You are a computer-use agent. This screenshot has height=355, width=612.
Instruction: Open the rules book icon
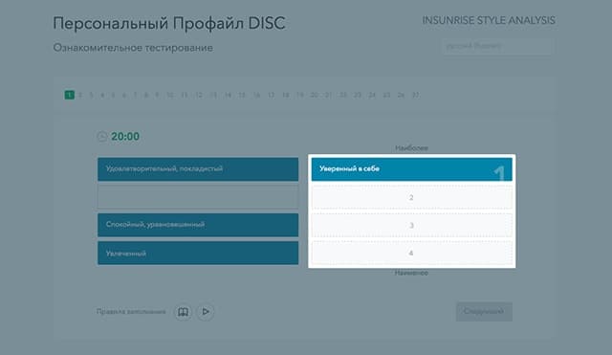point(183,312)
